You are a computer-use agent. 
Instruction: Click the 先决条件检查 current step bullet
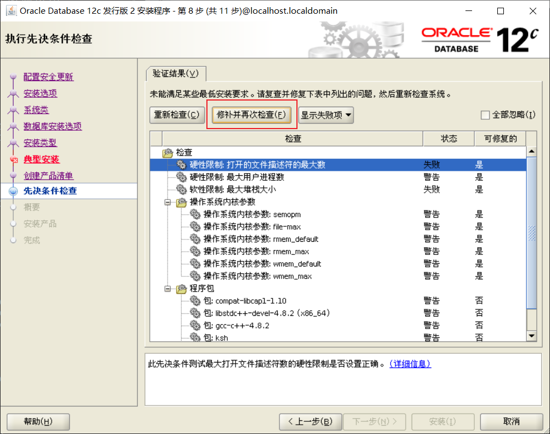pos(13,191)
